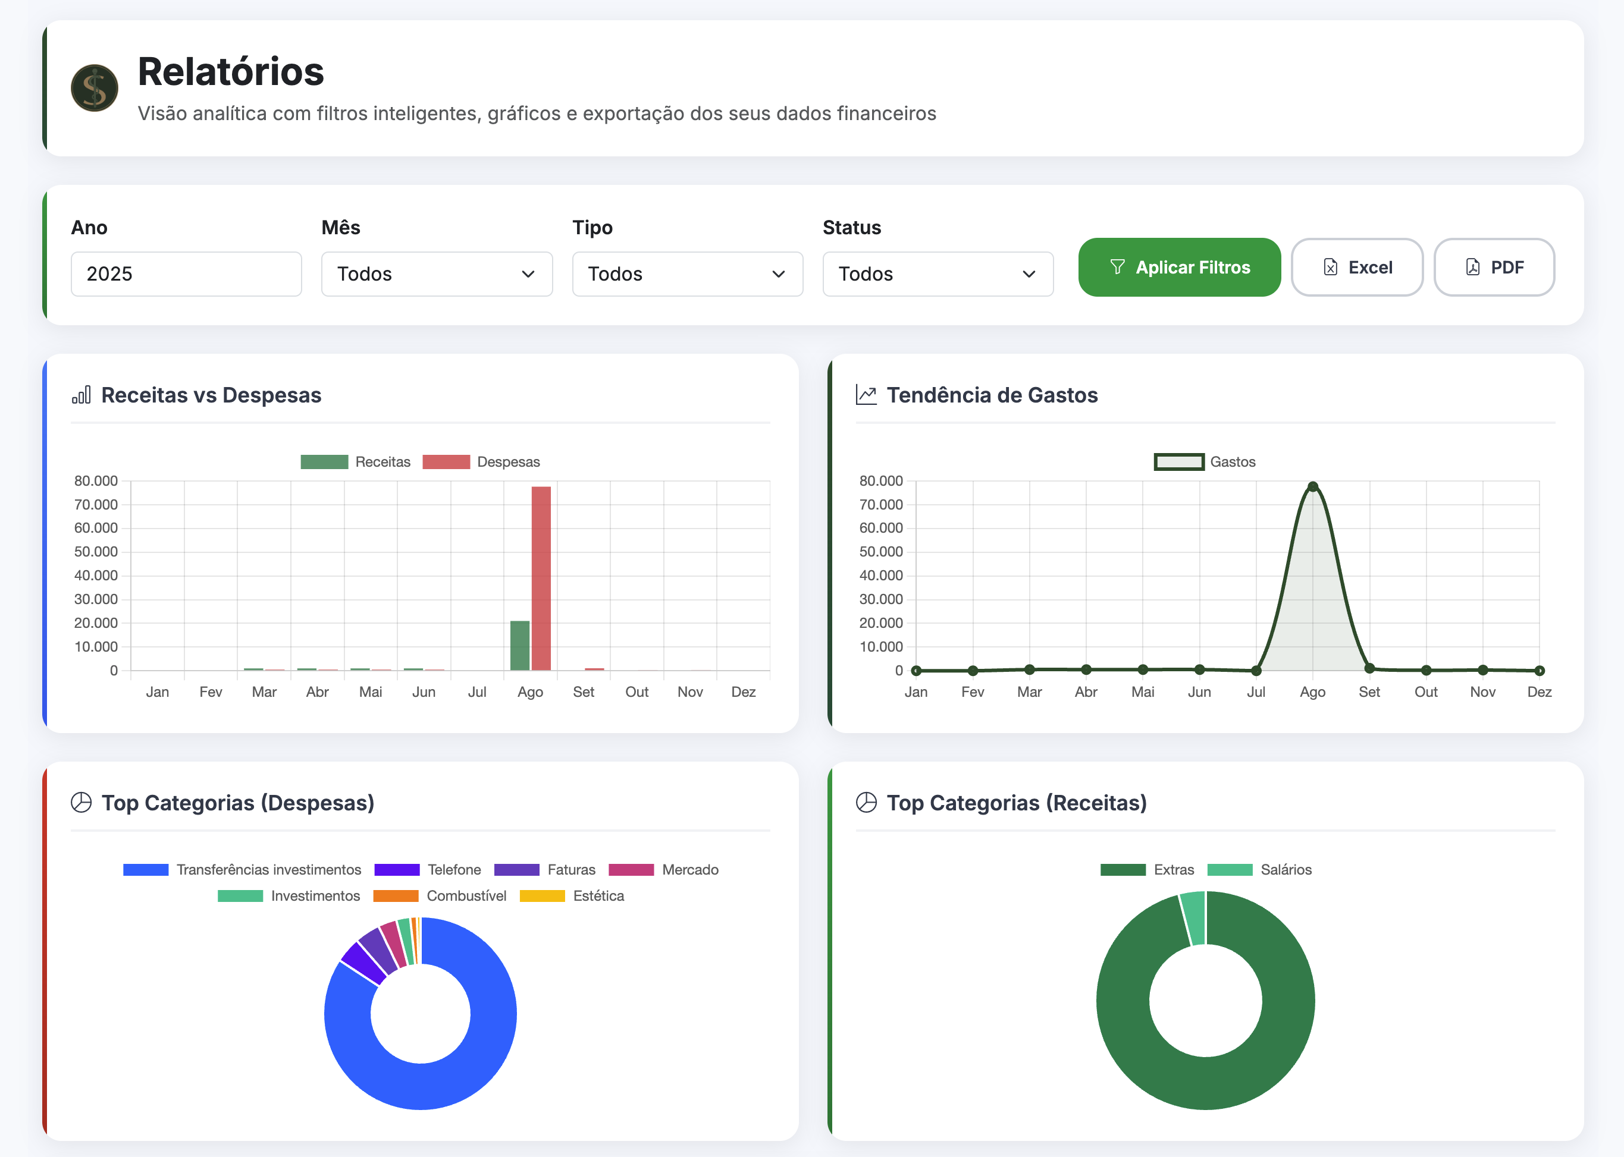
Task: Click the Excel file icon
Action: (1330, 267)
